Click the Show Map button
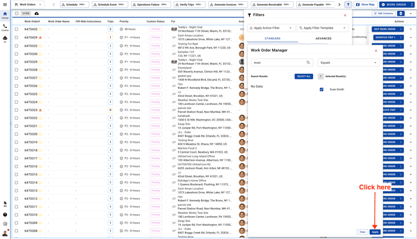 click(x=365, y=4)
